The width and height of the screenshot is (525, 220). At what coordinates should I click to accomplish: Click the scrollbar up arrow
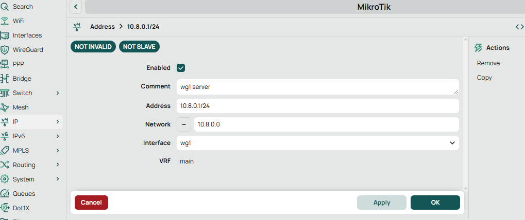465,39
